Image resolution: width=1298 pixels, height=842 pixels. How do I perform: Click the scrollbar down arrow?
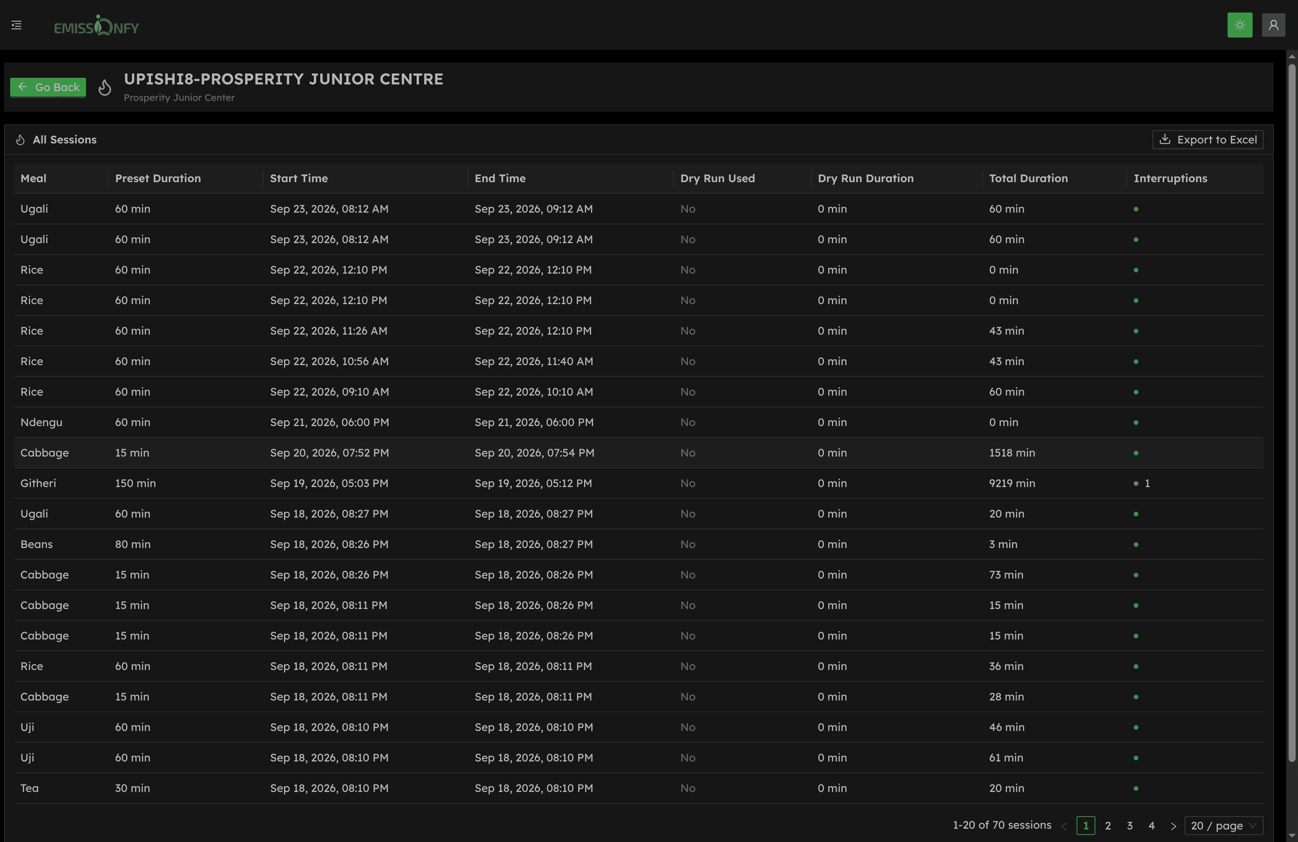coord(1291,836)
